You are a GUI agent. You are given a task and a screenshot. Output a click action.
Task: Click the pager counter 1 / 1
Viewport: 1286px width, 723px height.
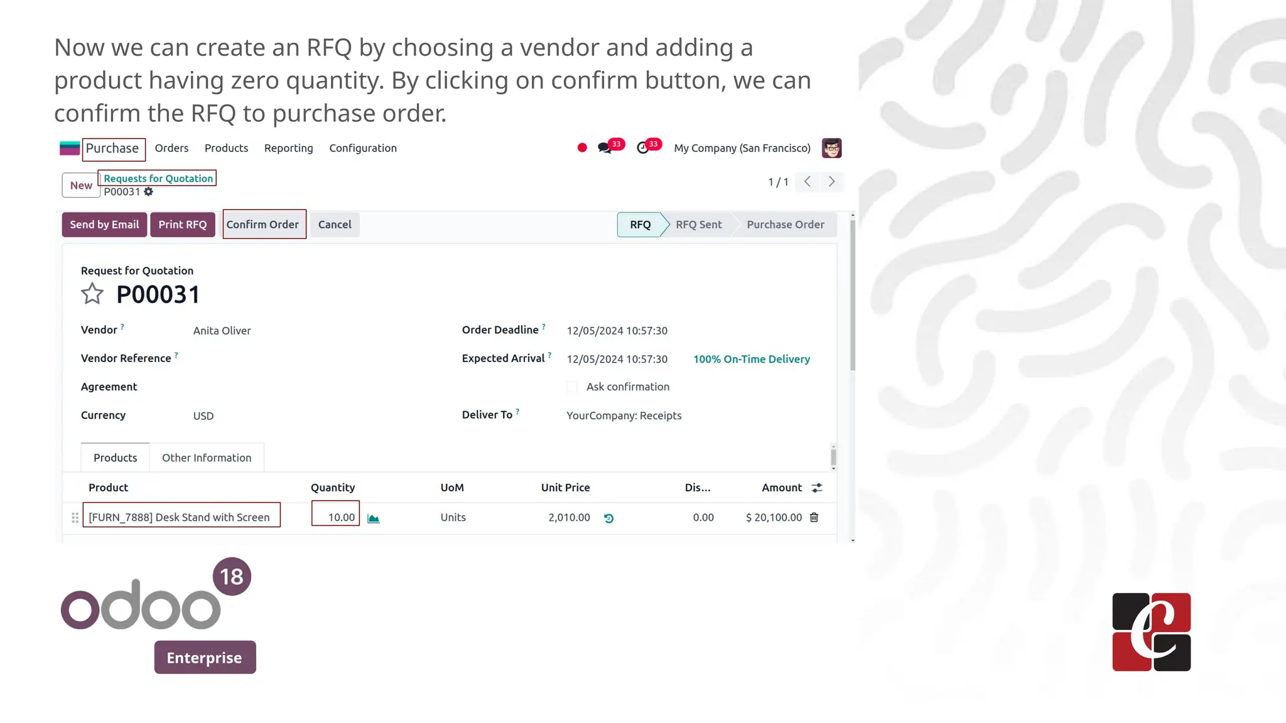click(778, 182)
